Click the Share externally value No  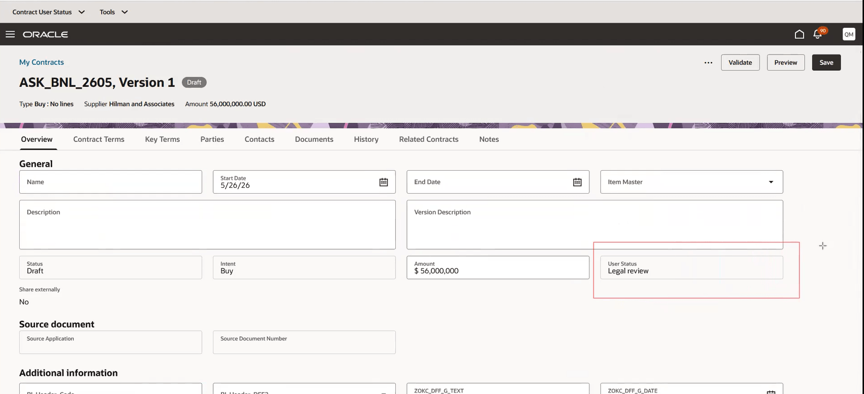[24, 302]
